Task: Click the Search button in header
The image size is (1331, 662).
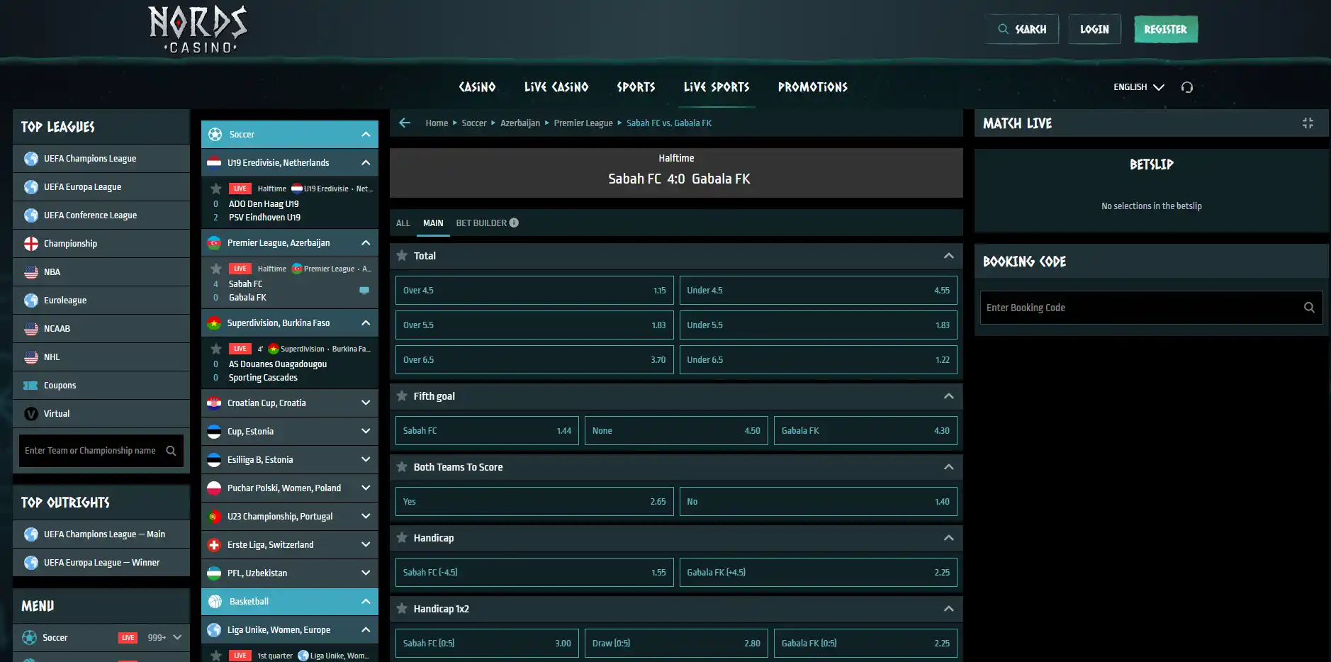Action: point(1022,29)
